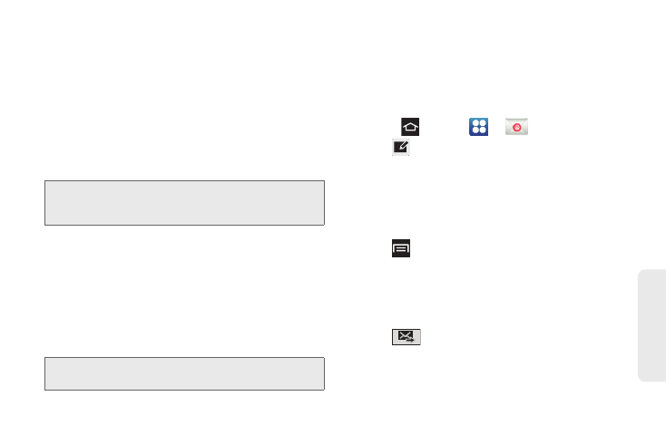The height and width of the screenshot is (444, 666).
Task: Select the Compose pencil icon
Action: 400,147
